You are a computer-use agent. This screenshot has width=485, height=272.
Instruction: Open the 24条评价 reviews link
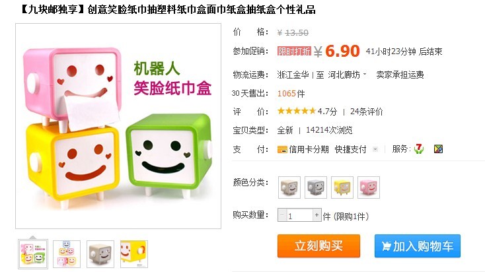point(366,112)
